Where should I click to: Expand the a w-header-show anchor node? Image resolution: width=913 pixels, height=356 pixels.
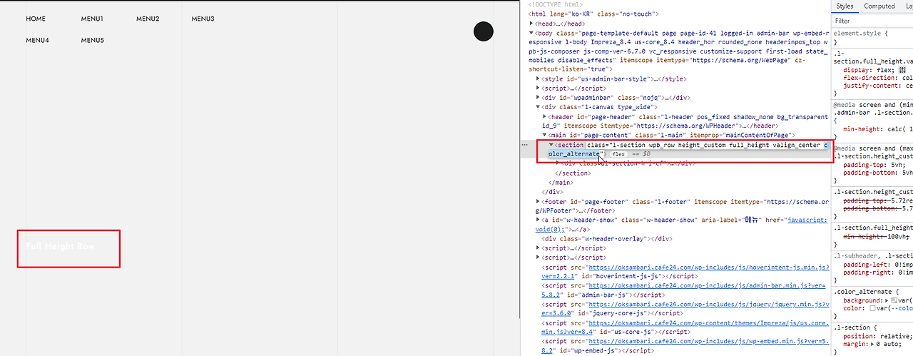click(x=539, y=220)
